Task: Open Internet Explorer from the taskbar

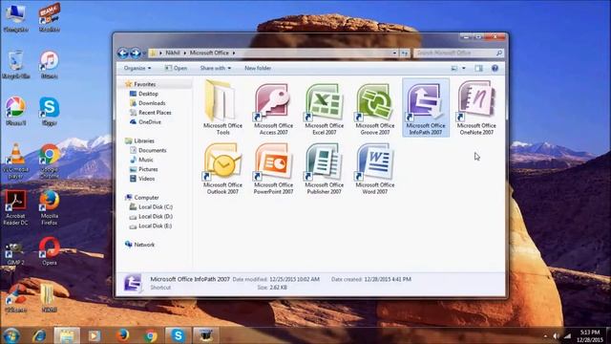Action: tap(39, 335)
